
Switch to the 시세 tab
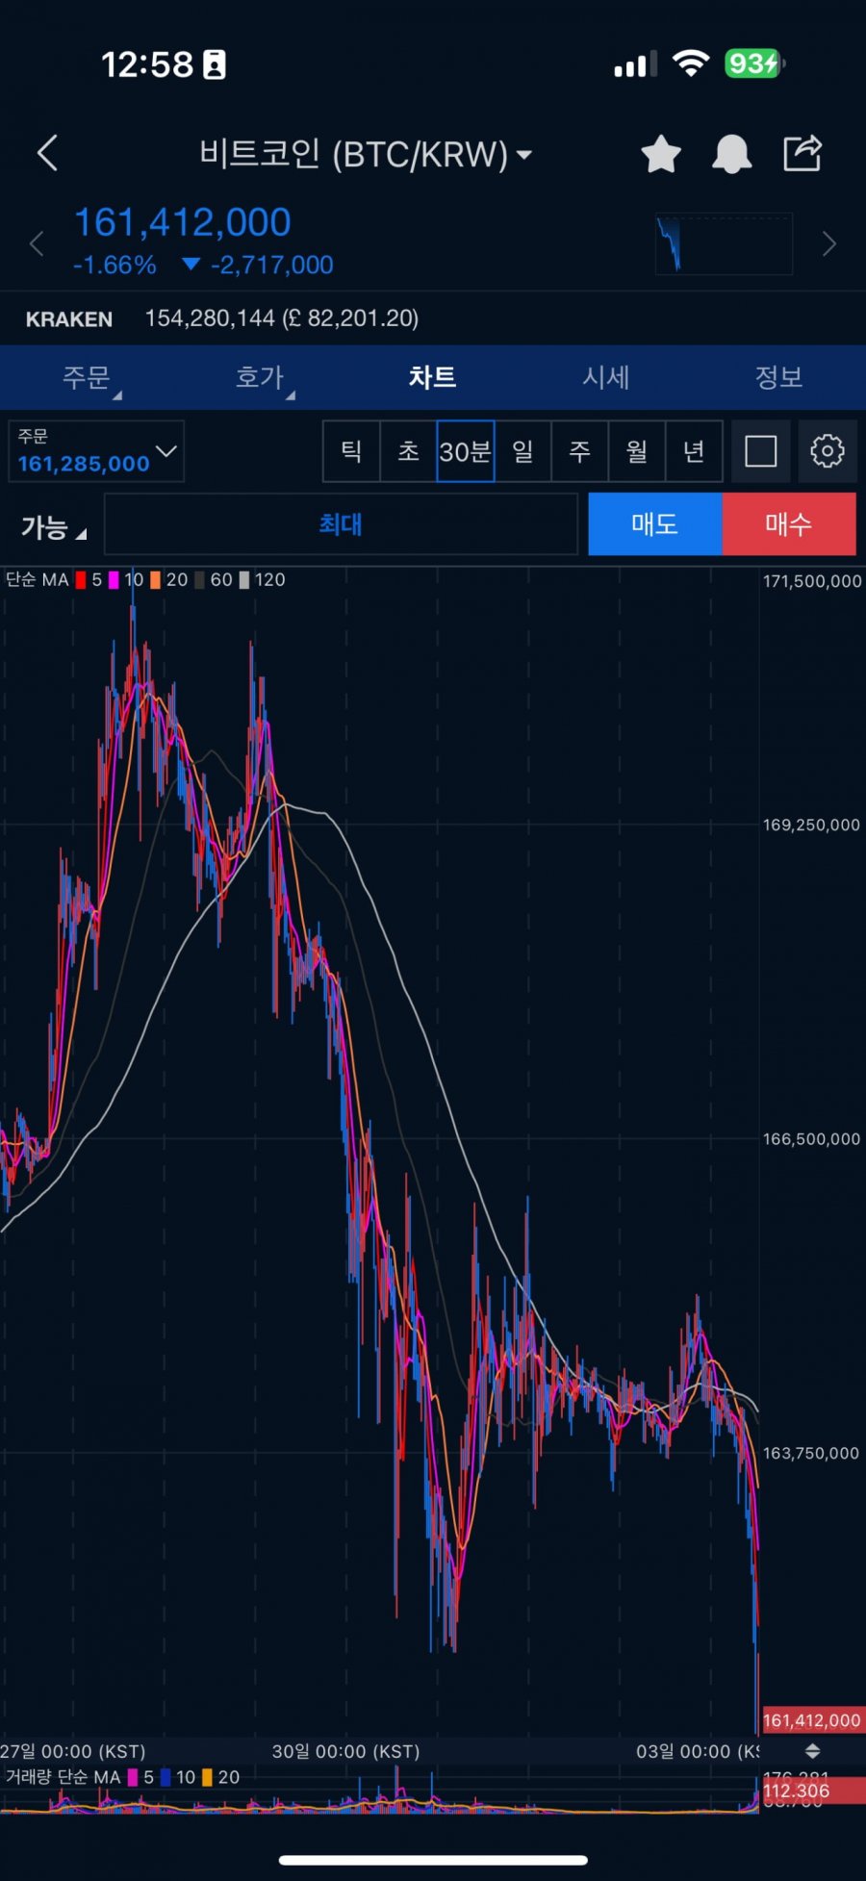pyautogui.click(x=605, y=377)
